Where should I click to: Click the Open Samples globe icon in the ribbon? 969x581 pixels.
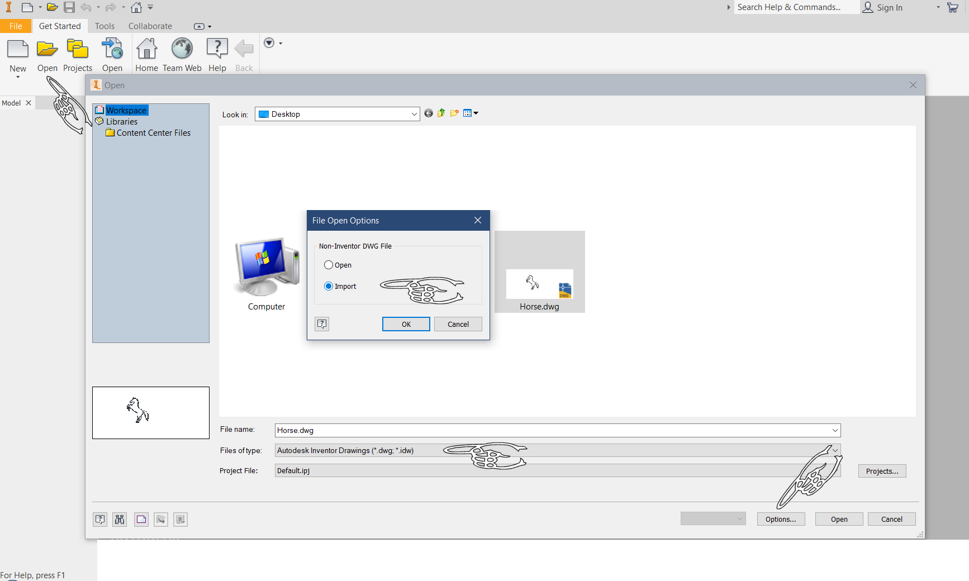(x=112, y=49)
